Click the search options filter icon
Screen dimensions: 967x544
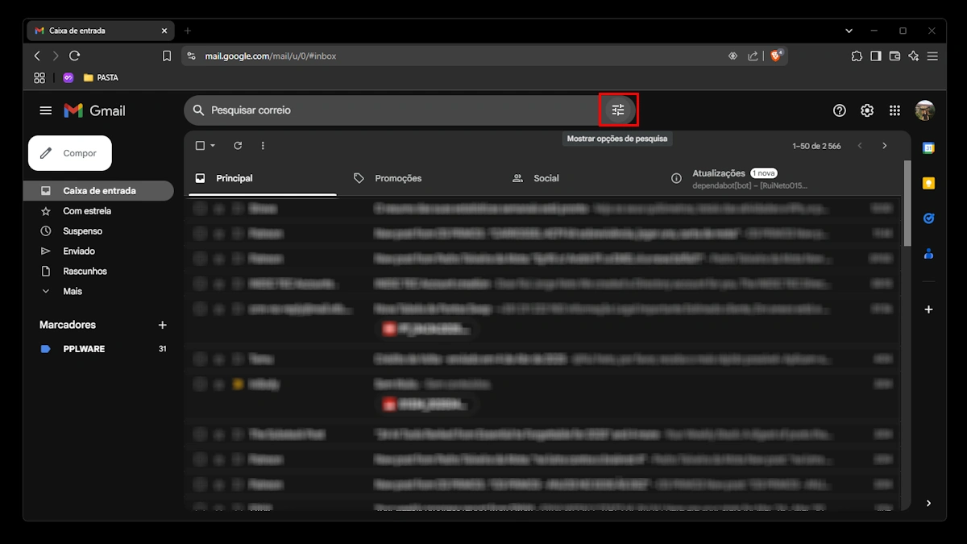point(618,110)
